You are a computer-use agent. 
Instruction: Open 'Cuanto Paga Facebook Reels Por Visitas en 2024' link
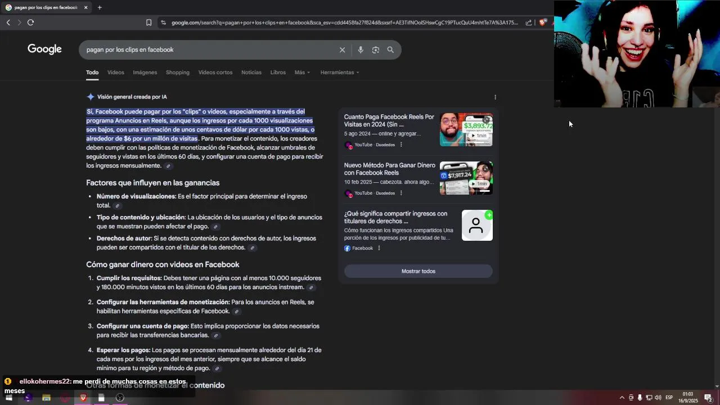(x=389, y=120)
